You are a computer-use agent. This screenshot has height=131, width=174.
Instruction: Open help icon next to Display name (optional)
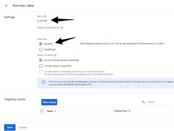click(x=62, y=28)
